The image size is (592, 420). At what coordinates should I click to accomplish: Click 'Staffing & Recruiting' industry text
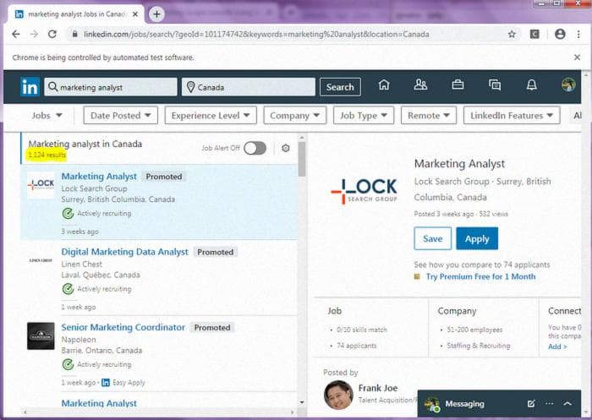pyautogui.click(x=479, y=346)
